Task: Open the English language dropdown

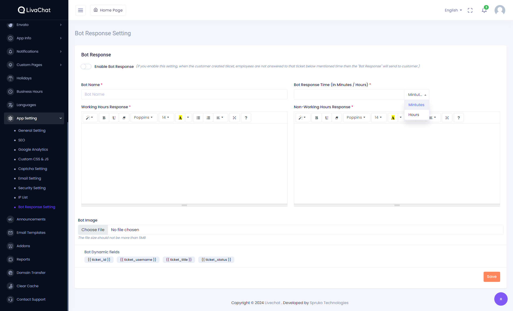Action: tap(453, 10)
